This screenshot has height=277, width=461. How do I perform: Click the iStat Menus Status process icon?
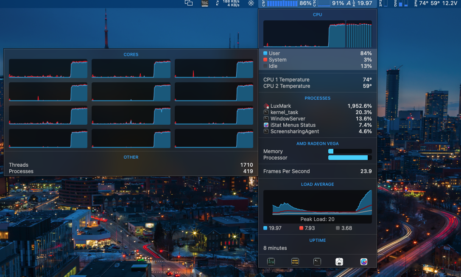coord(266,125)
